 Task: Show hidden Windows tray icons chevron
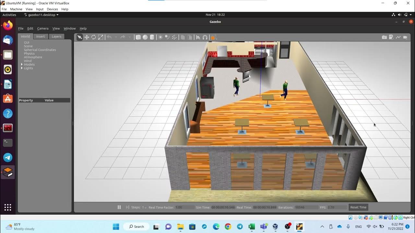click(322, 227)
